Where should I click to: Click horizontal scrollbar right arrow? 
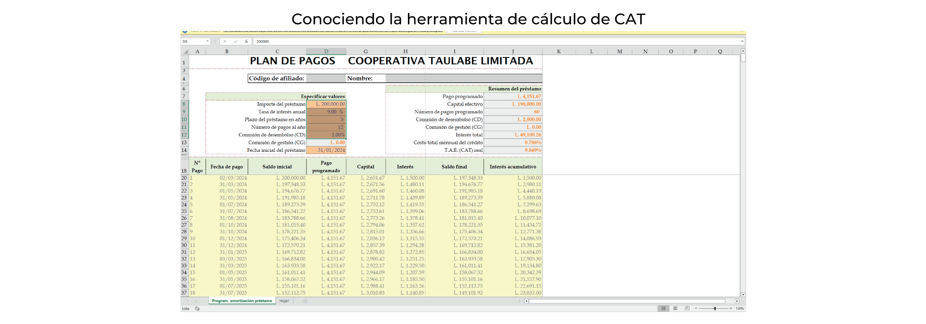tap(737, 301)
